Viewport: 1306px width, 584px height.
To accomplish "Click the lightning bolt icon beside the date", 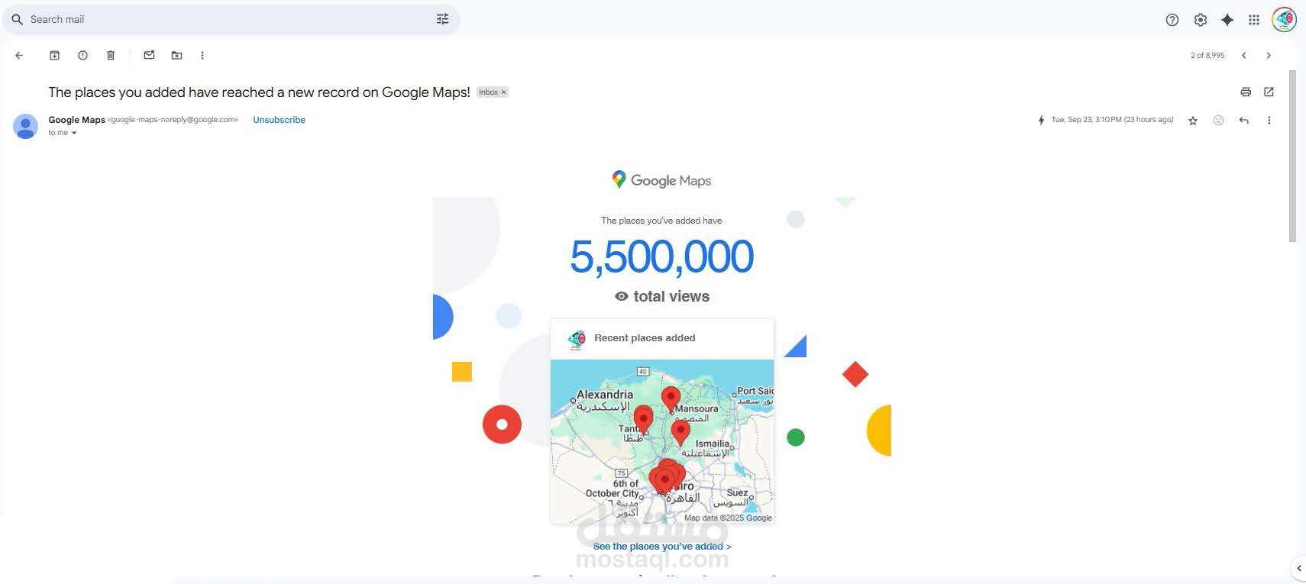I will point(1041,121).
